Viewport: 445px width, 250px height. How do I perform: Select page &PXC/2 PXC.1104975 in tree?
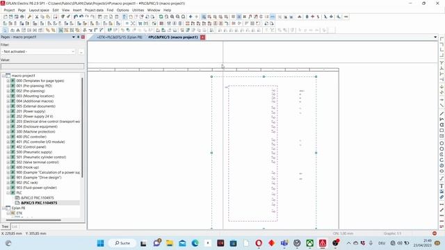pyautogui.click(x=37, y=198)
